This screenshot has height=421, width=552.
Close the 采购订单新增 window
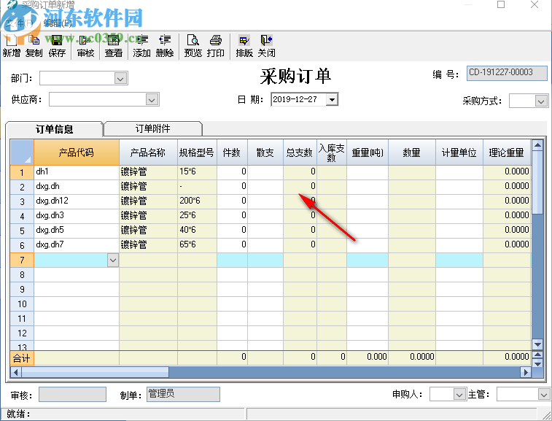point(534,4)
